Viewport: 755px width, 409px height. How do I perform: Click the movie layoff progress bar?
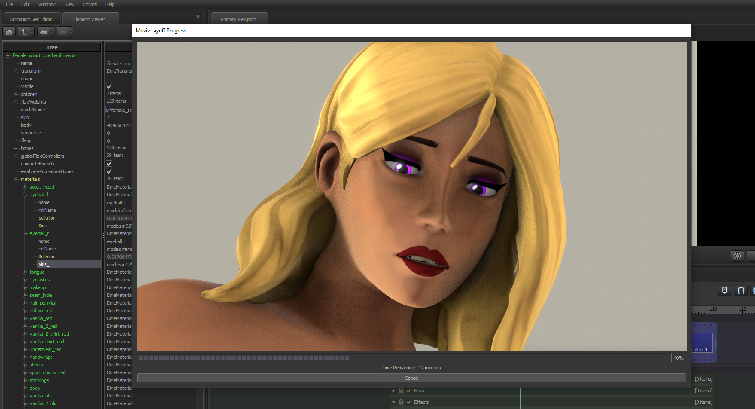[x=404, y=357]
